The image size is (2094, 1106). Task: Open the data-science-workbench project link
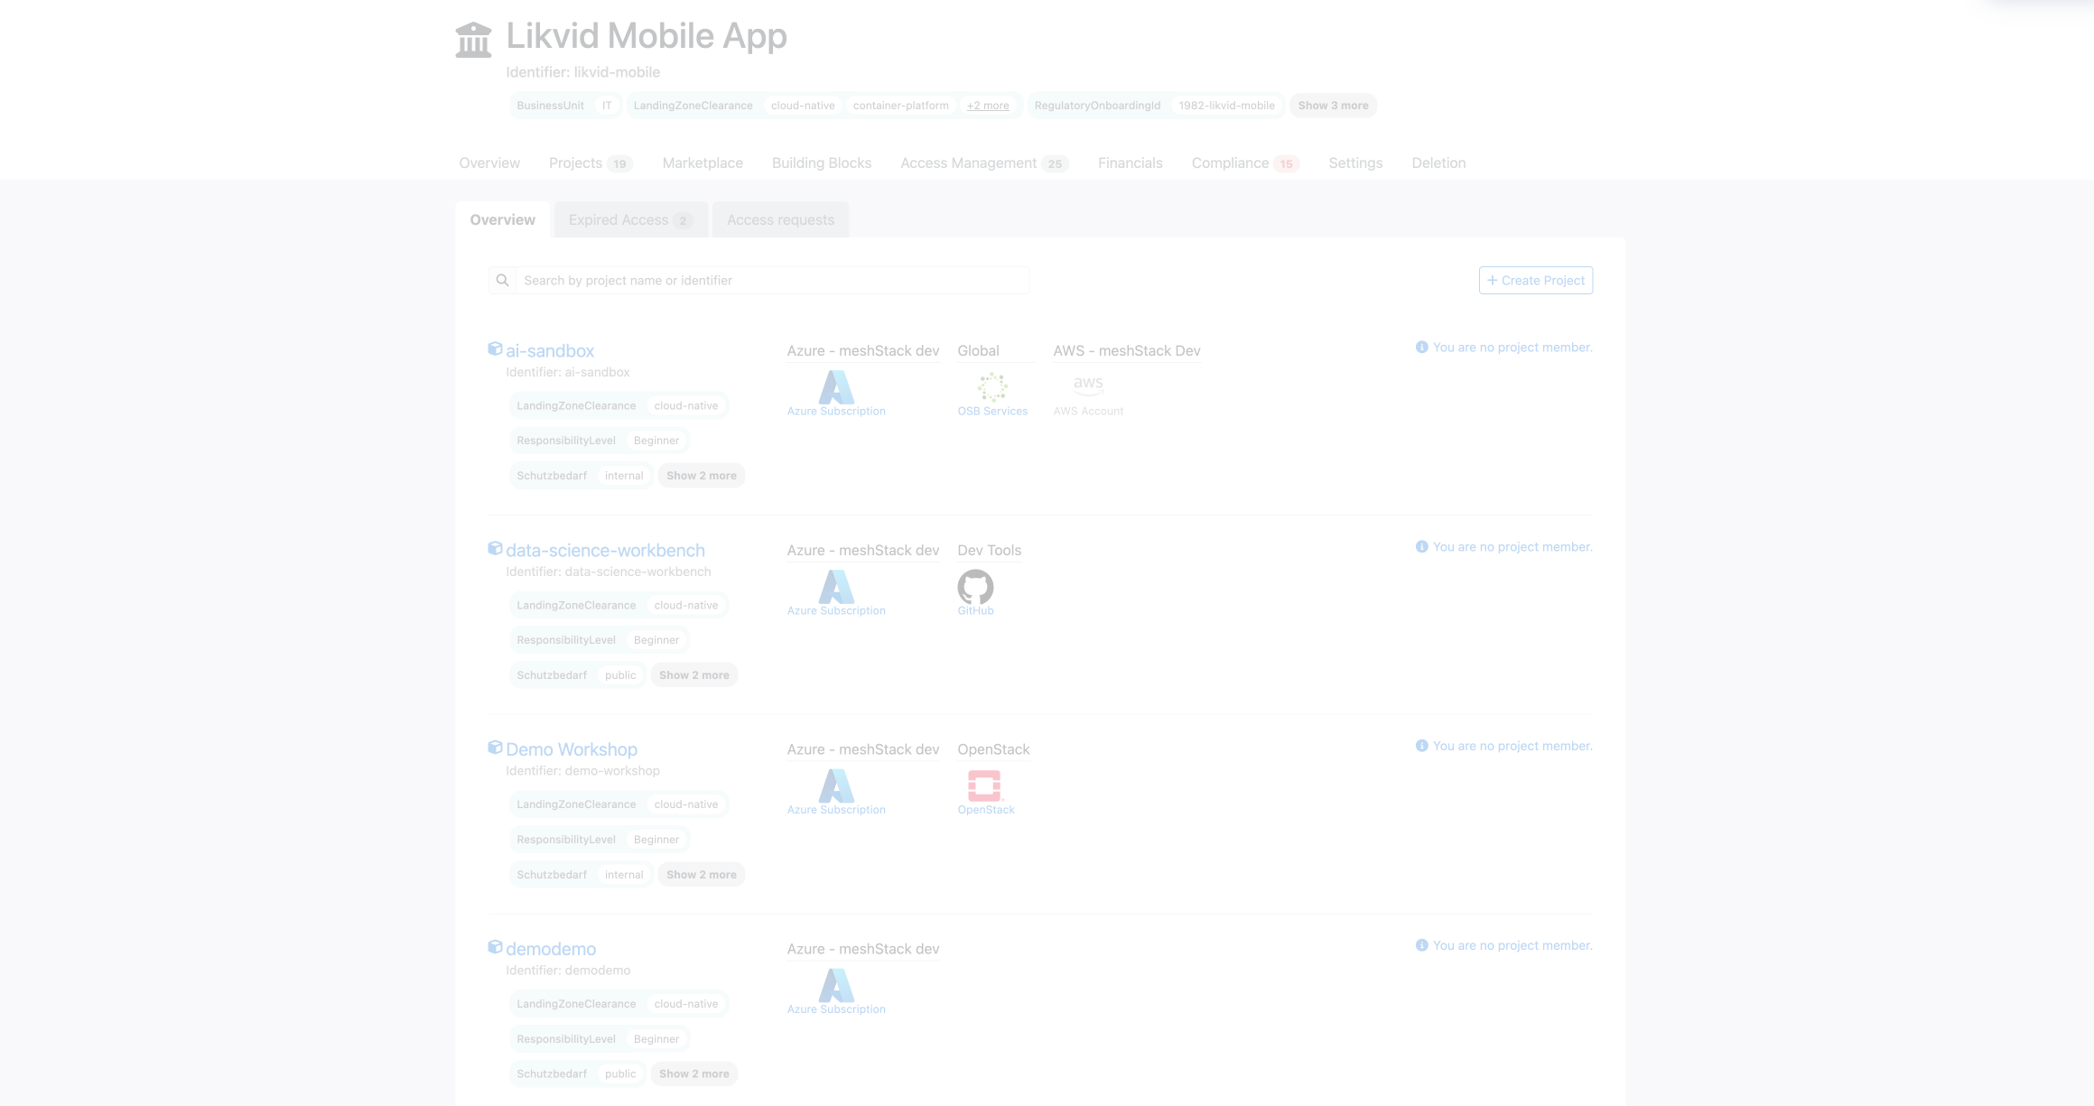coord(605,550)
